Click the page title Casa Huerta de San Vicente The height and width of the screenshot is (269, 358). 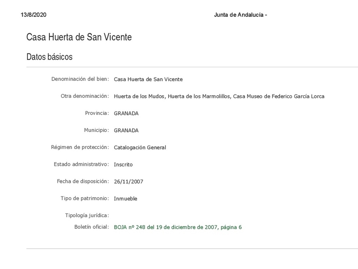click(79, 37)
